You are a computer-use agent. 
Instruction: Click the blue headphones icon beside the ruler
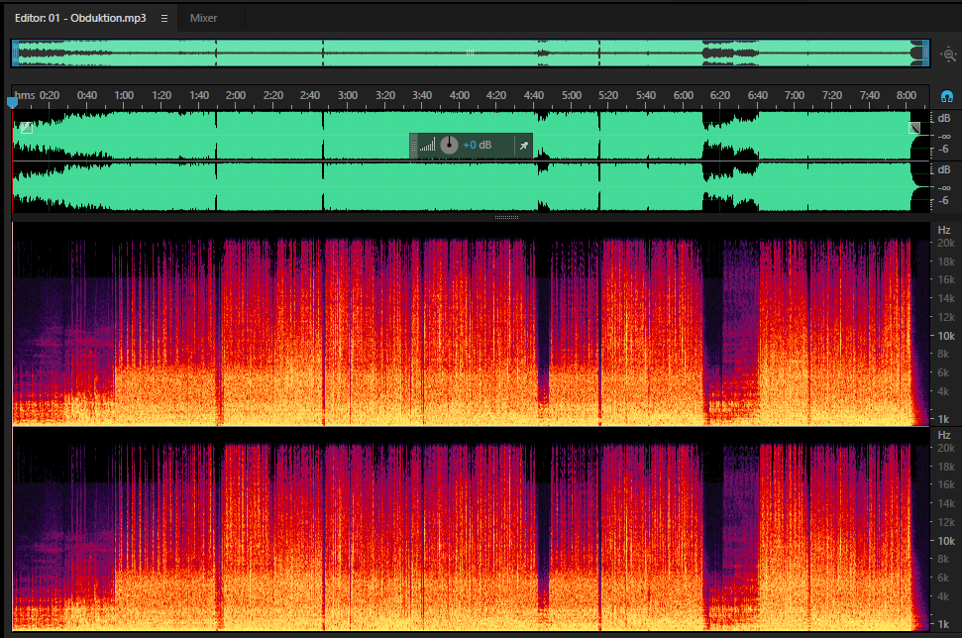pos(947,96)
